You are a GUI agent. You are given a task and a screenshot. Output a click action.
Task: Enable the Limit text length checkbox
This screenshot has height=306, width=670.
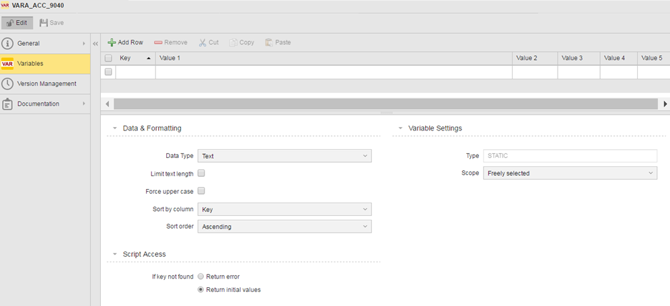pyautogui.click(x=201, y=174)
